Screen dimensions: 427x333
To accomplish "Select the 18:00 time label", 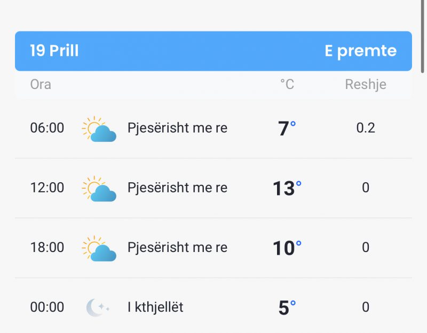I will tap(47, 247).
